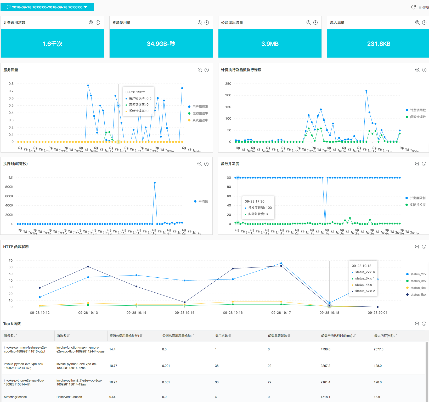This screenshot has height=403, width=429.
Task: Select the 4798.6 average execution time value
Action: 325,349
